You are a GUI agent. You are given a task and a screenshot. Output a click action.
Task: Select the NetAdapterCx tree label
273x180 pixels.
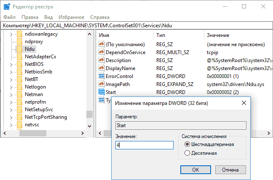coord(40,57)
